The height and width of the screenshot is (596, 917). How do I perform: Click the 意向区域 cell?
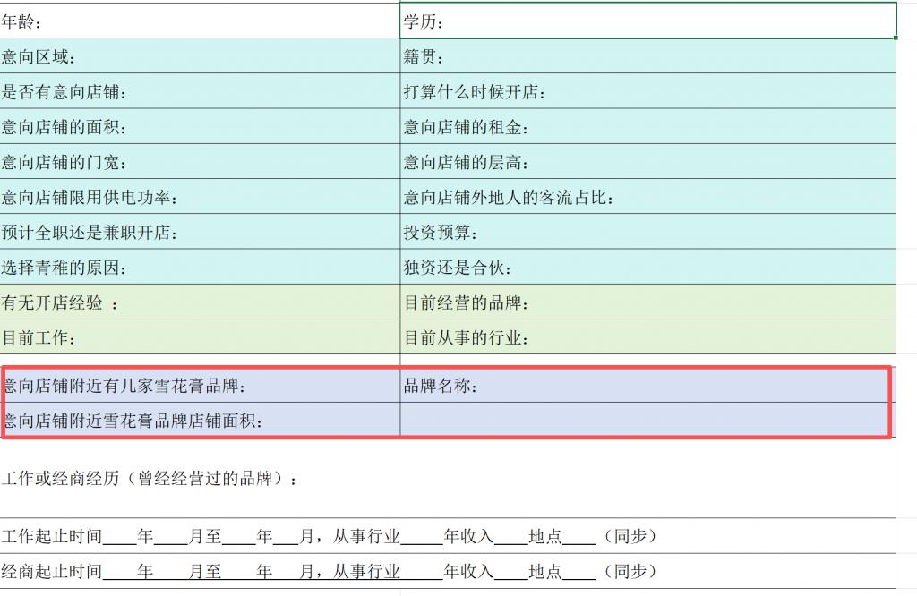200,56
